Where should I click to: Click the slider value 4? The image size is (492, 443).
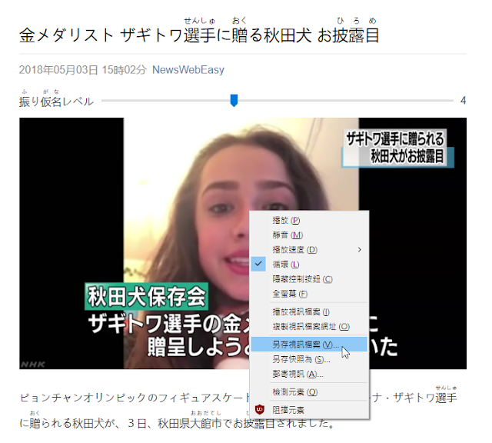(x=463, y=101)
